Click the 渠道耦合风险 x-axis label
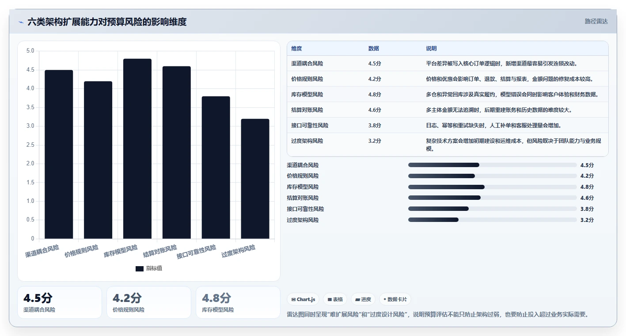Viewport: 626px width, 336px height. [x=42, y=251]
